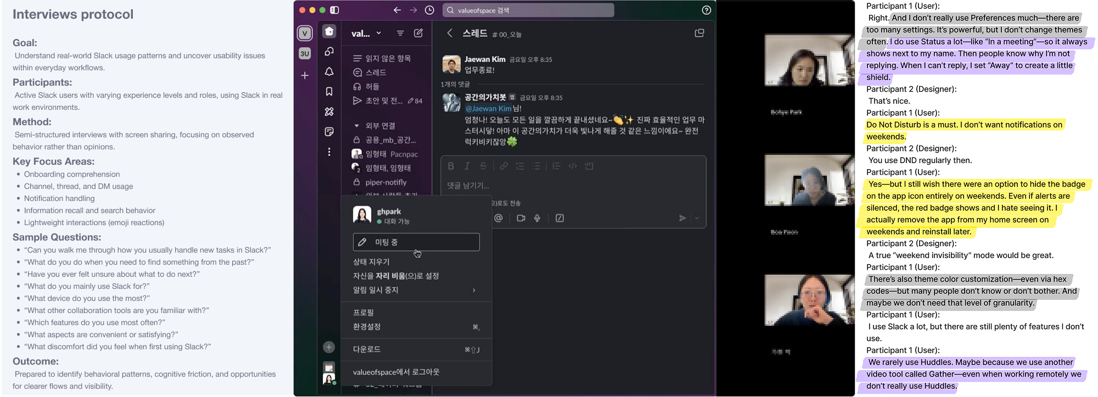Insert a link with the chain icon
Viewport: 1098px width, 397px height.
pyautogui.click(x=503, y=166)
